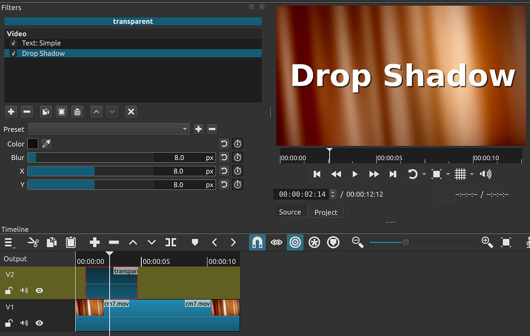
Task: Mute the V1 track audio
Action: (24, 323)
